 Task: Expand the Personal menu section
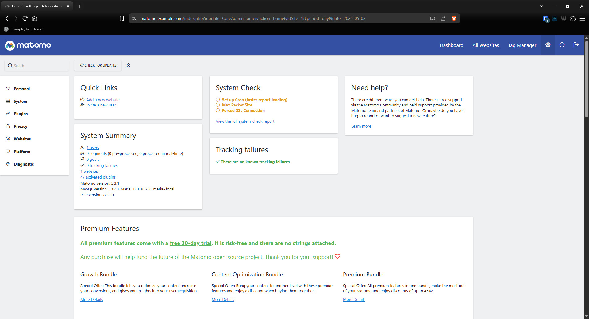pos(22,89)
